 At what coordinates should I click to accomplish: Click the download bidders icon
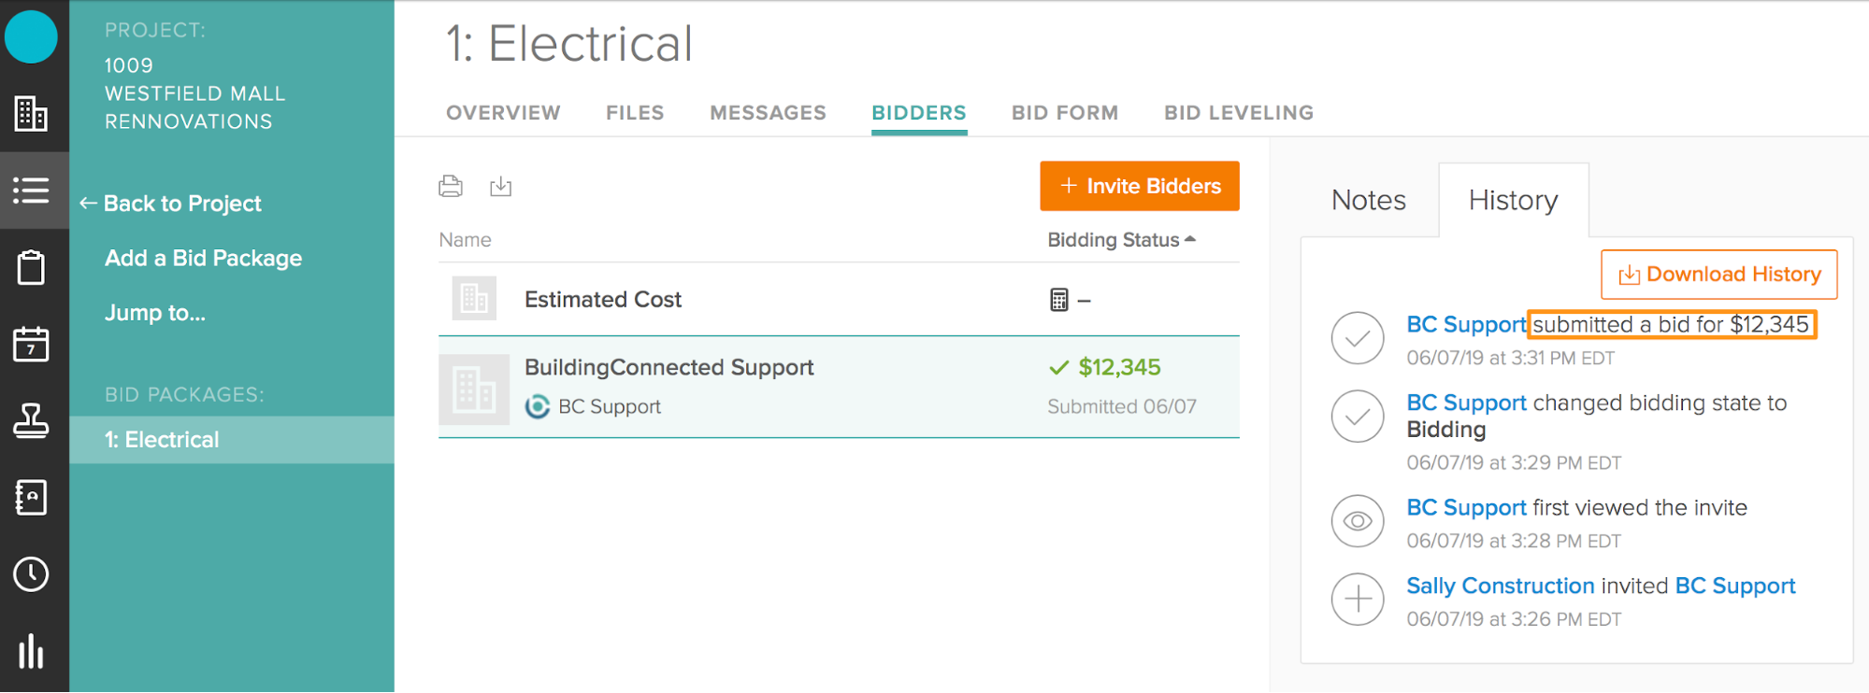click(501, 186)
